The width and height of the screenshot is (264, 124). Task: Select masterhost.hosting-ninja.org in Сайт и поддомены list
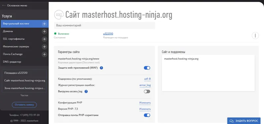click(x=181, y=59)
